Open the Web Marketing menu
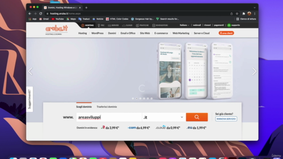283x159 pixels. click(181, 33)
